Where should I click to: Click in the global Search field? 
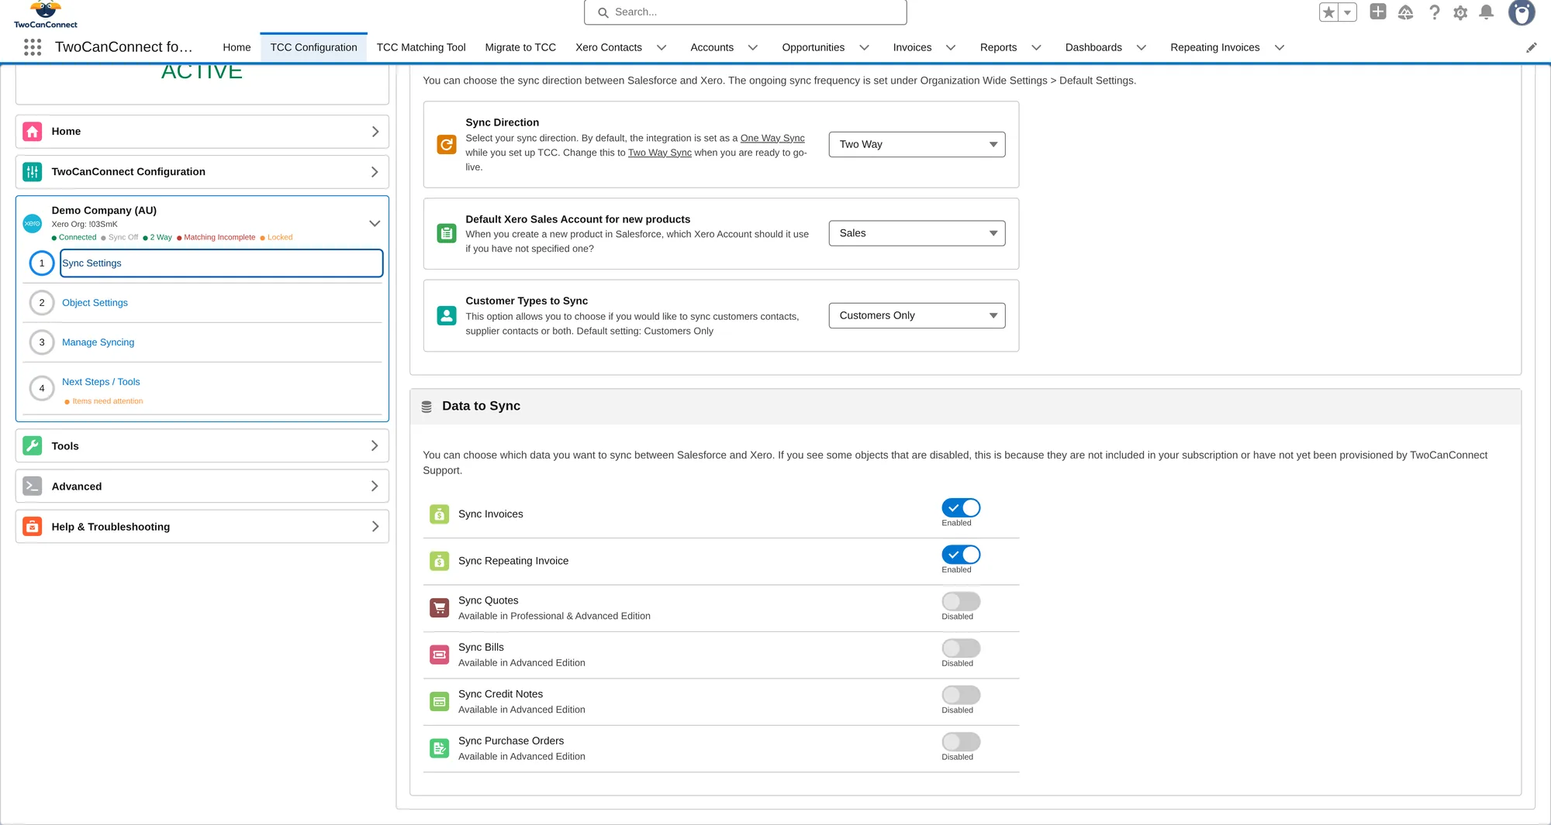tap(745, 12)
